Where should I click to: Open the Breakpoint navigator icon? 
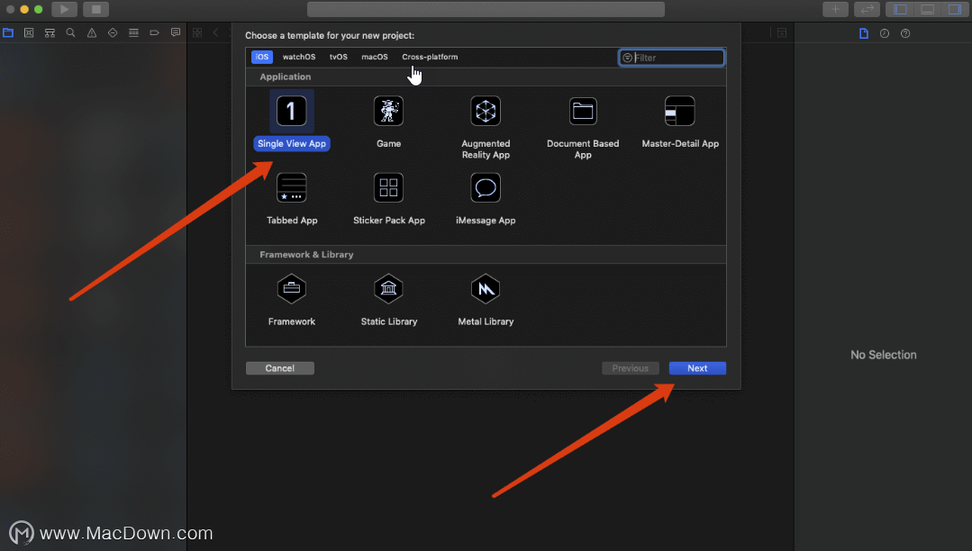(x=154, y=32)
